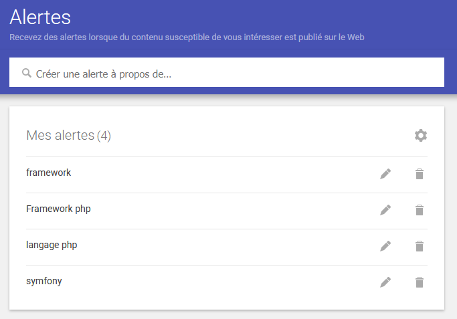This screenshot has width=457, height=319.
Task: Click the search magnifier icon
Action: [27, 73]
